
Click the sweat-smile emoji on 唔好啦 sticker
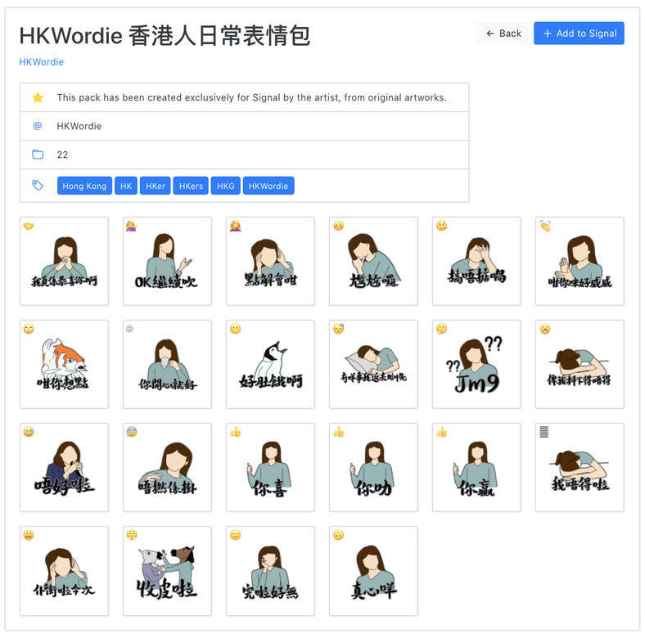point(29,432)
